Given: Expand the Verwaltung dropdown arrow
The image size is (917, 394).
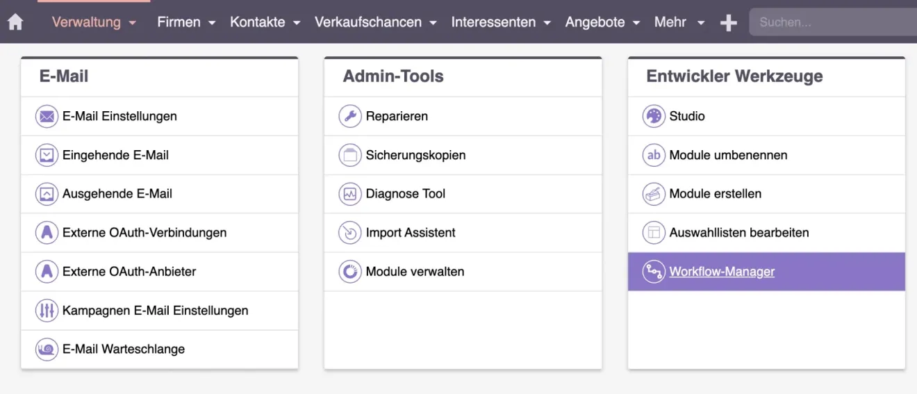Looking at the screenshot, I should pyautogui.click(x=133, y=23).
